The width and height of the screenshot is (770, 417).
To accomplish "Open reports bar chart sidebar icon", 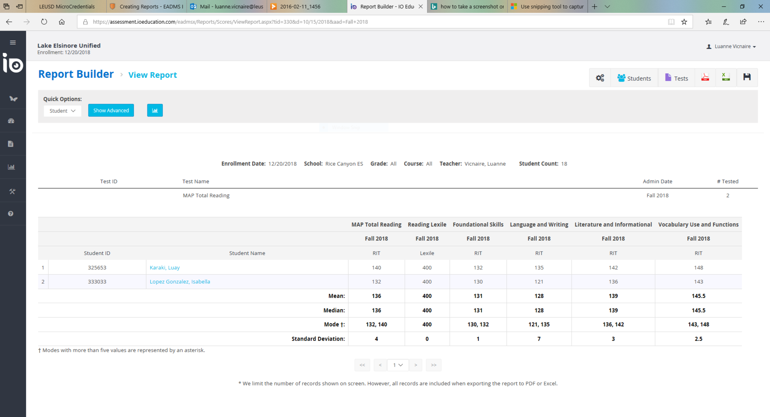I will click(11, 167).
